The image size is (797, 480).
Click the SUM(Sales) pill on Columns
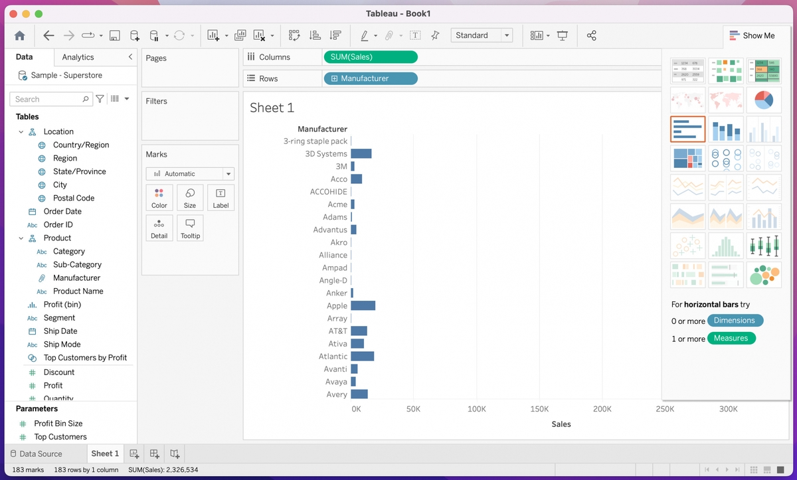pos(370,57)
